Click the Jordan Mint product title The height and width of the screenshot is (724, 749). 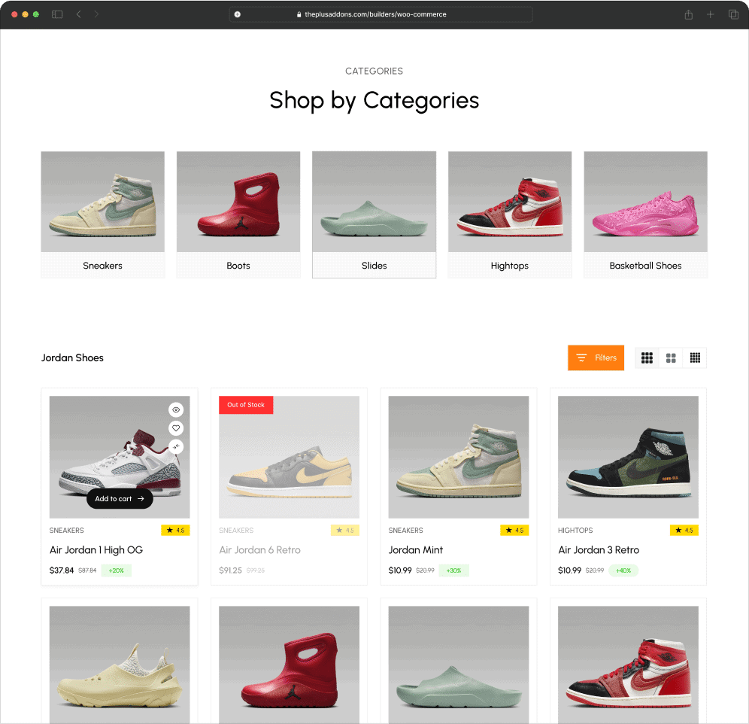416,550
